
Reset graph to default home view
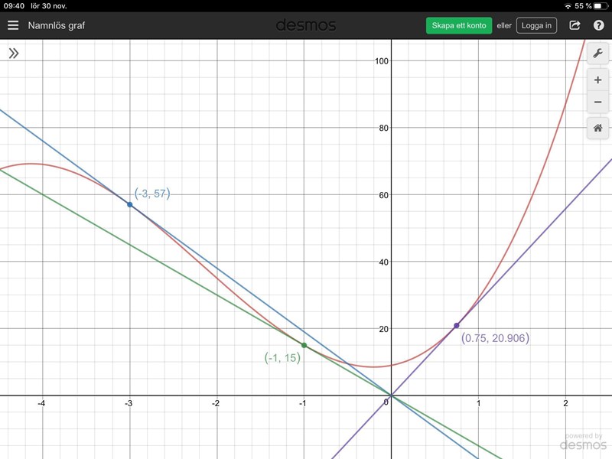pyautogui.click(x=597, y=128)
